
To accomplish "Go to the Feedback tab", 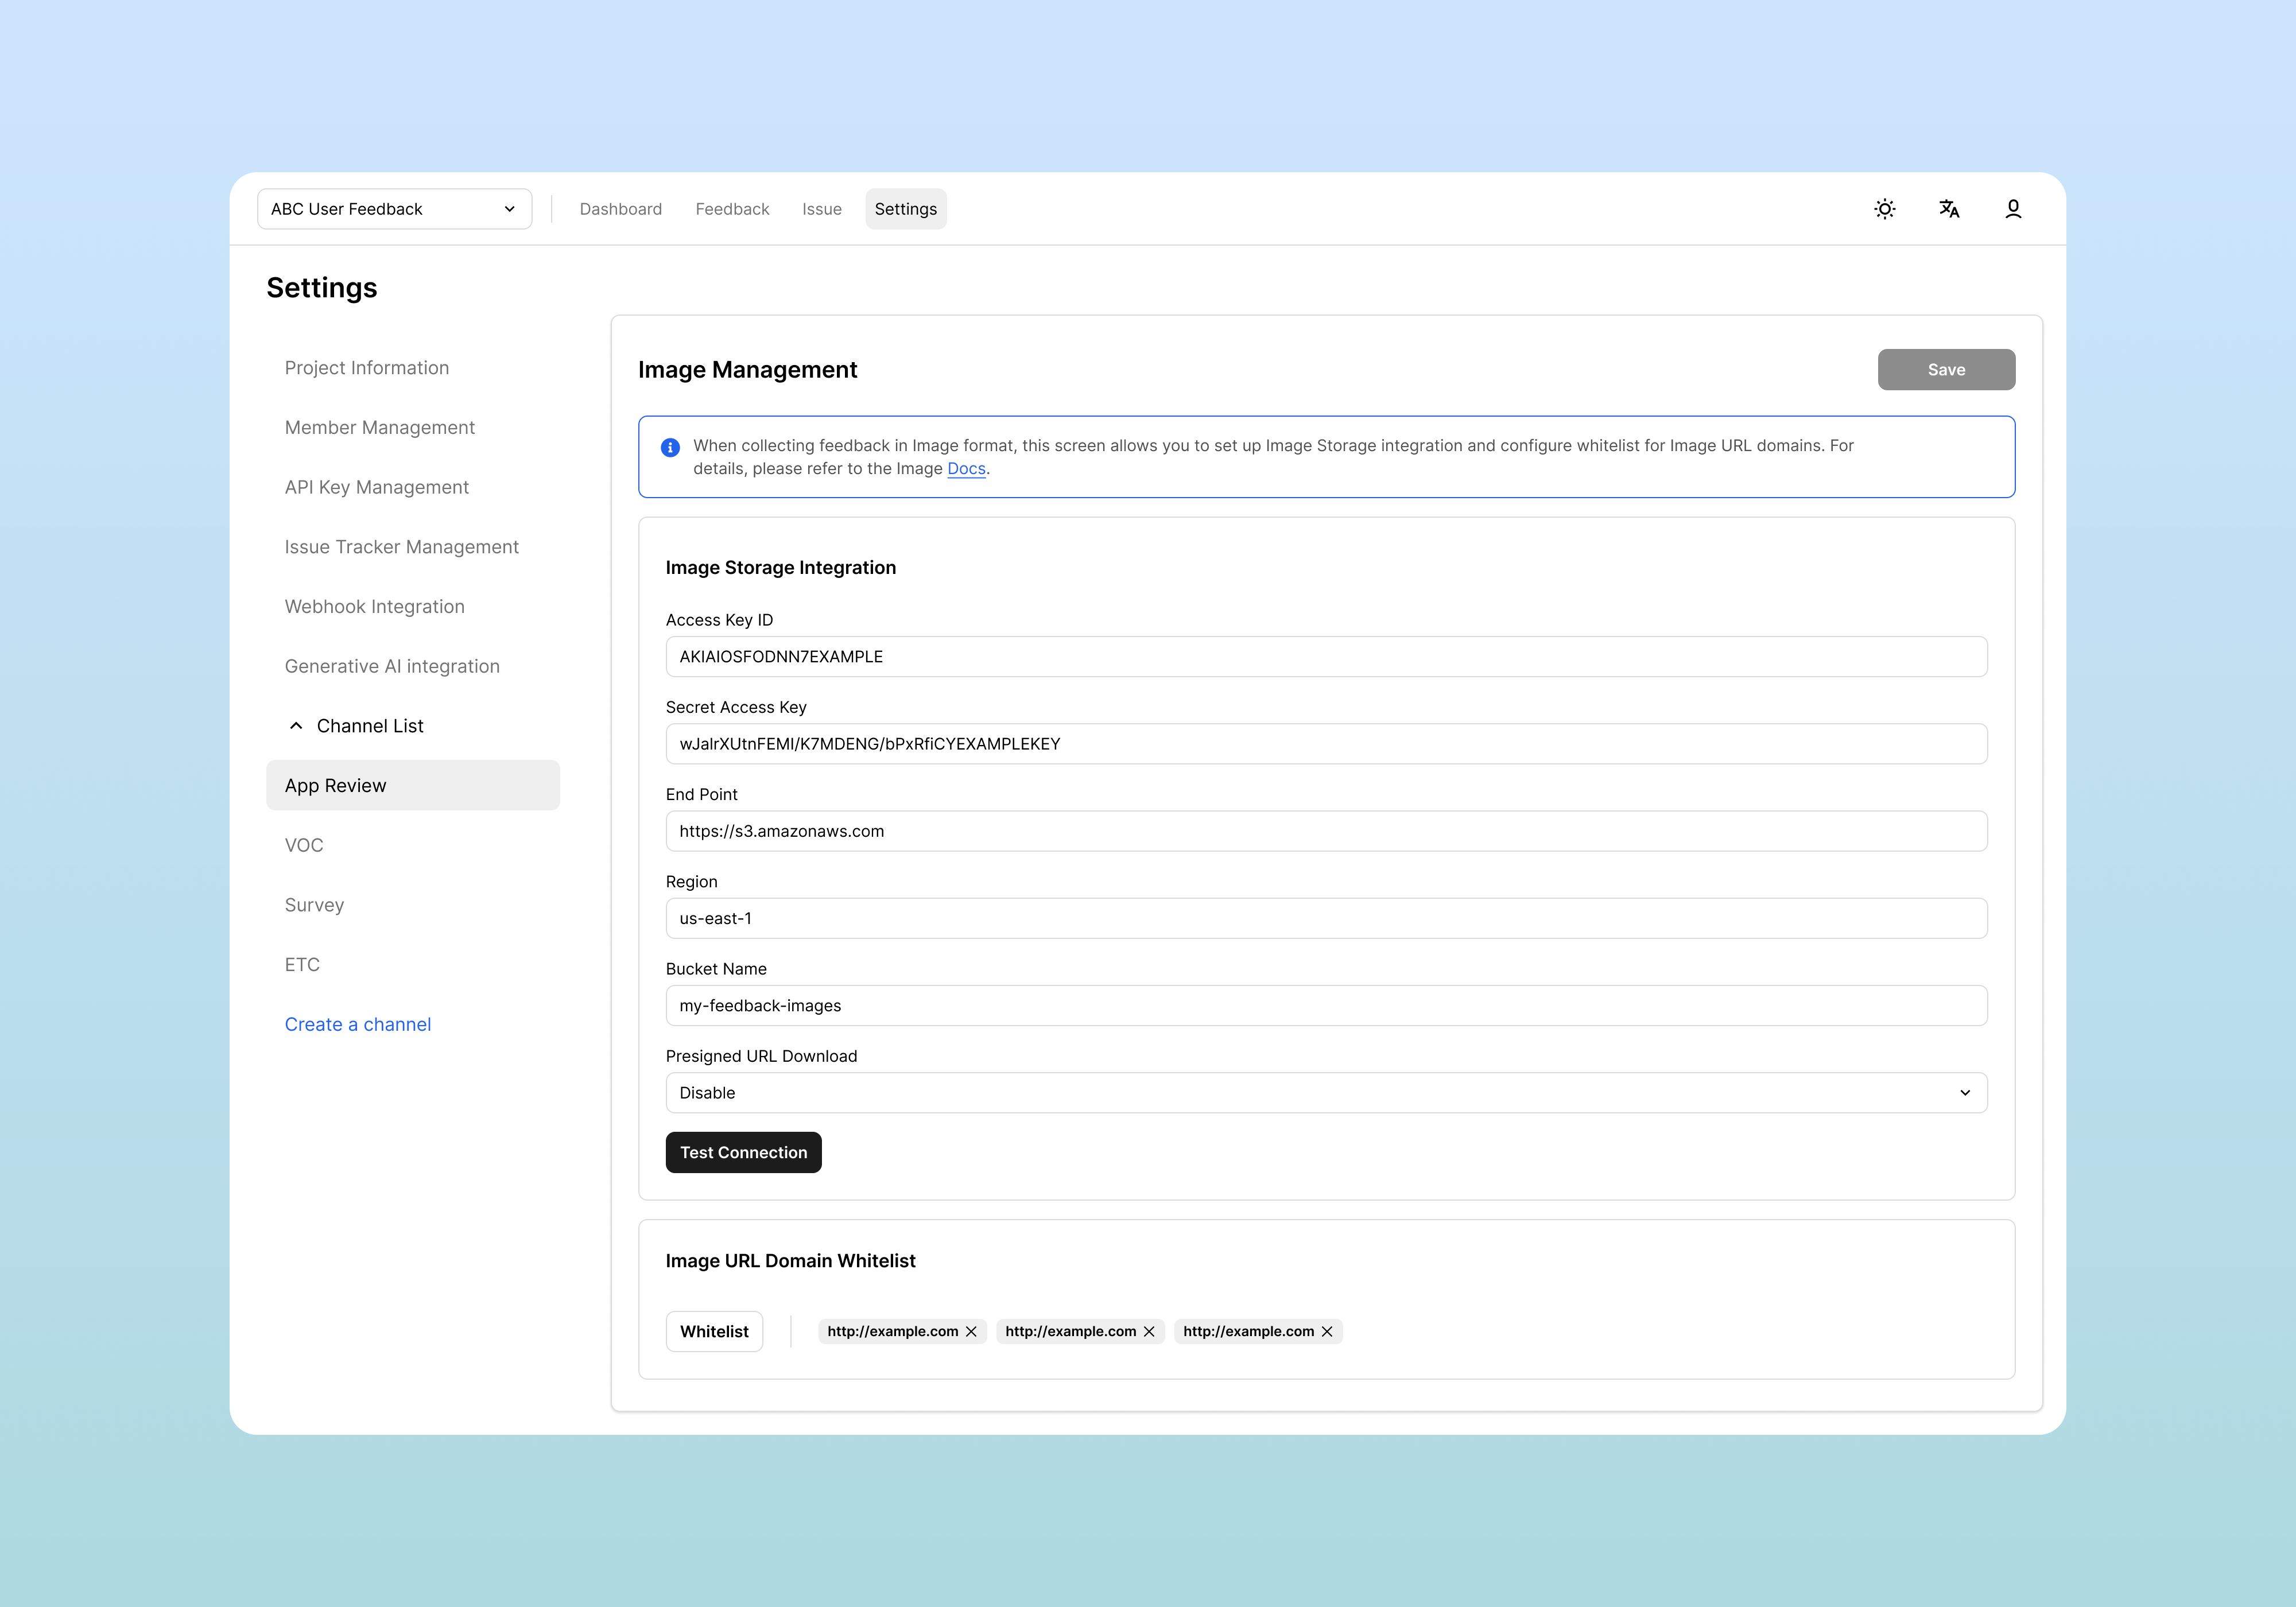I will (x=732, y=209).
